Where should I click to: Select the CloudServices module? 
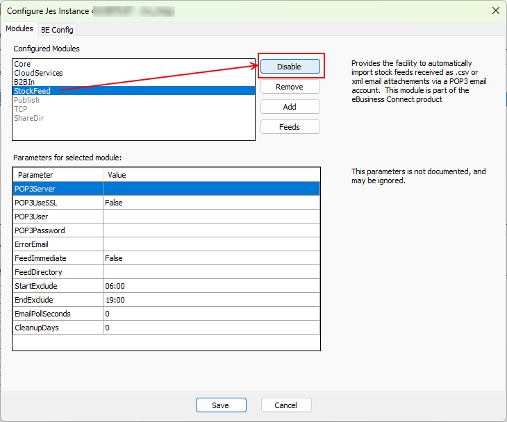133,73
